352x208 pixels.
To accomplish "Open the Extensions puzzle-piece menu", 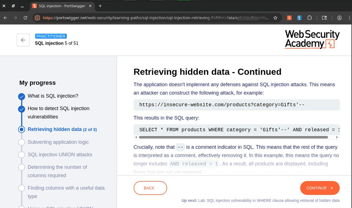I will point(309,18).
